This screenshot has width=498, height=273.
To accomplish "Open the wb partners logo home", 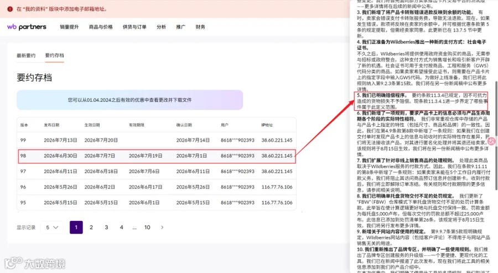I will [27, 27].
